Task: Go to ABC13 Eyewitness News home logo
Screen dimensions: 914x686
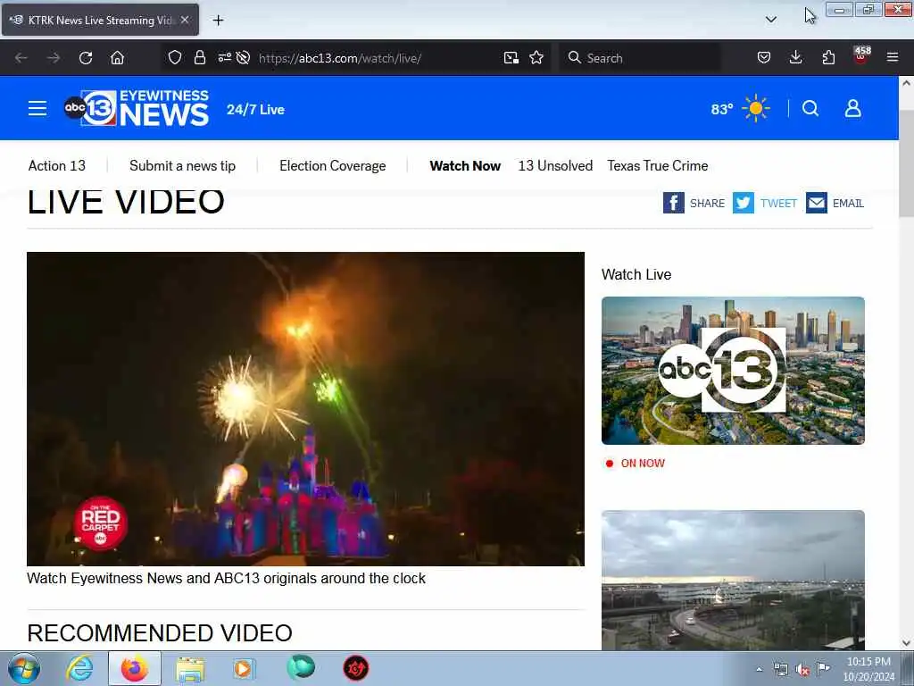Action: click(x=137, y=108)
